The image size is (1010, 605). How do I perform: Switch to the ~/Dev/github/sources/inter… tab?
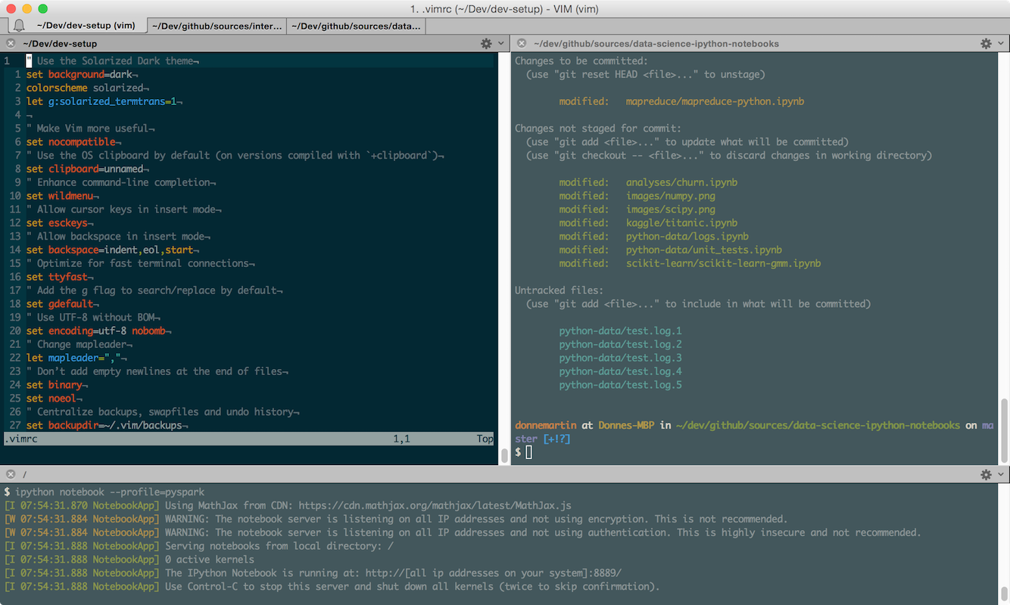(217, 25)
